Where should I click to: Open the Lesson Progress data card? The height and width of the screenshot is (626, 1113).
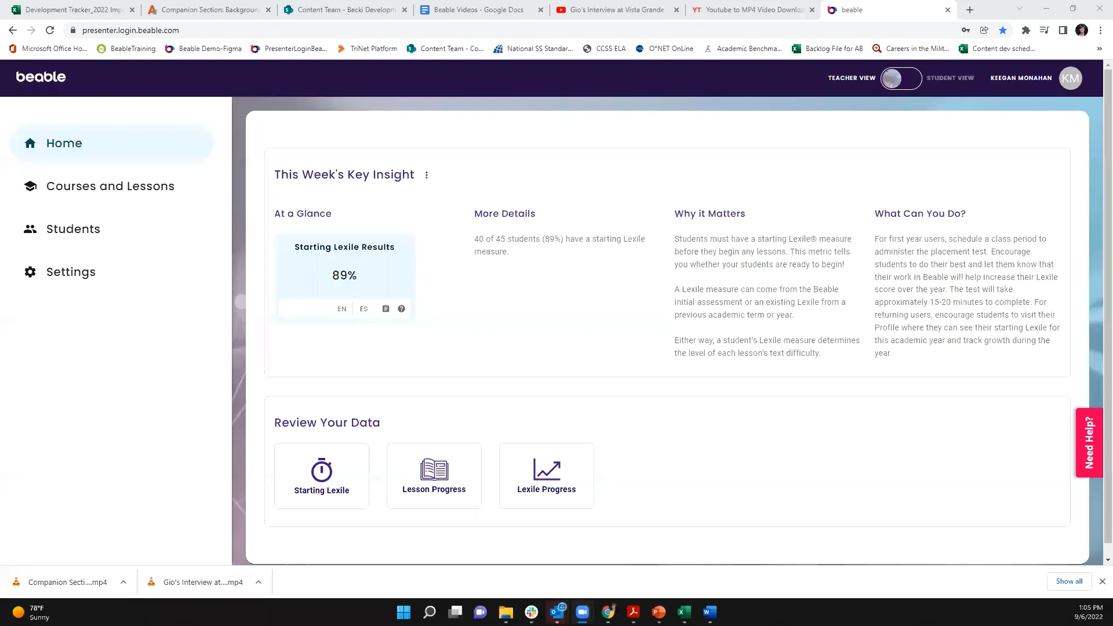434,476
